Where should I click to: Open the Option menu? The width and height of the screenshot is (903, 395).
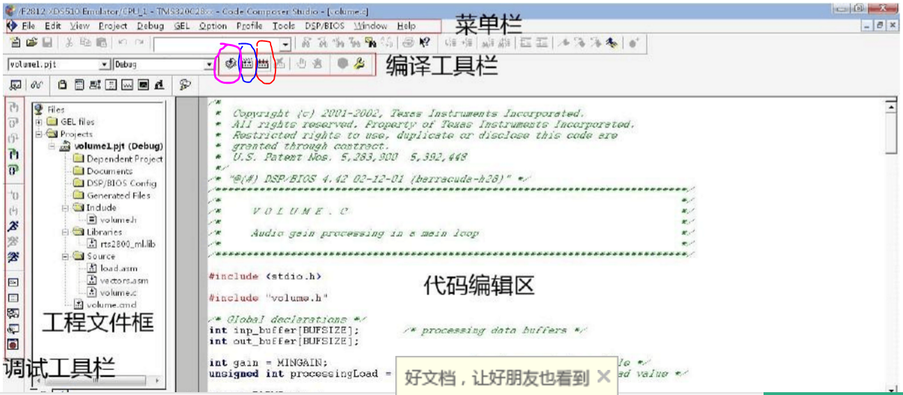click(x=213, y=26)
